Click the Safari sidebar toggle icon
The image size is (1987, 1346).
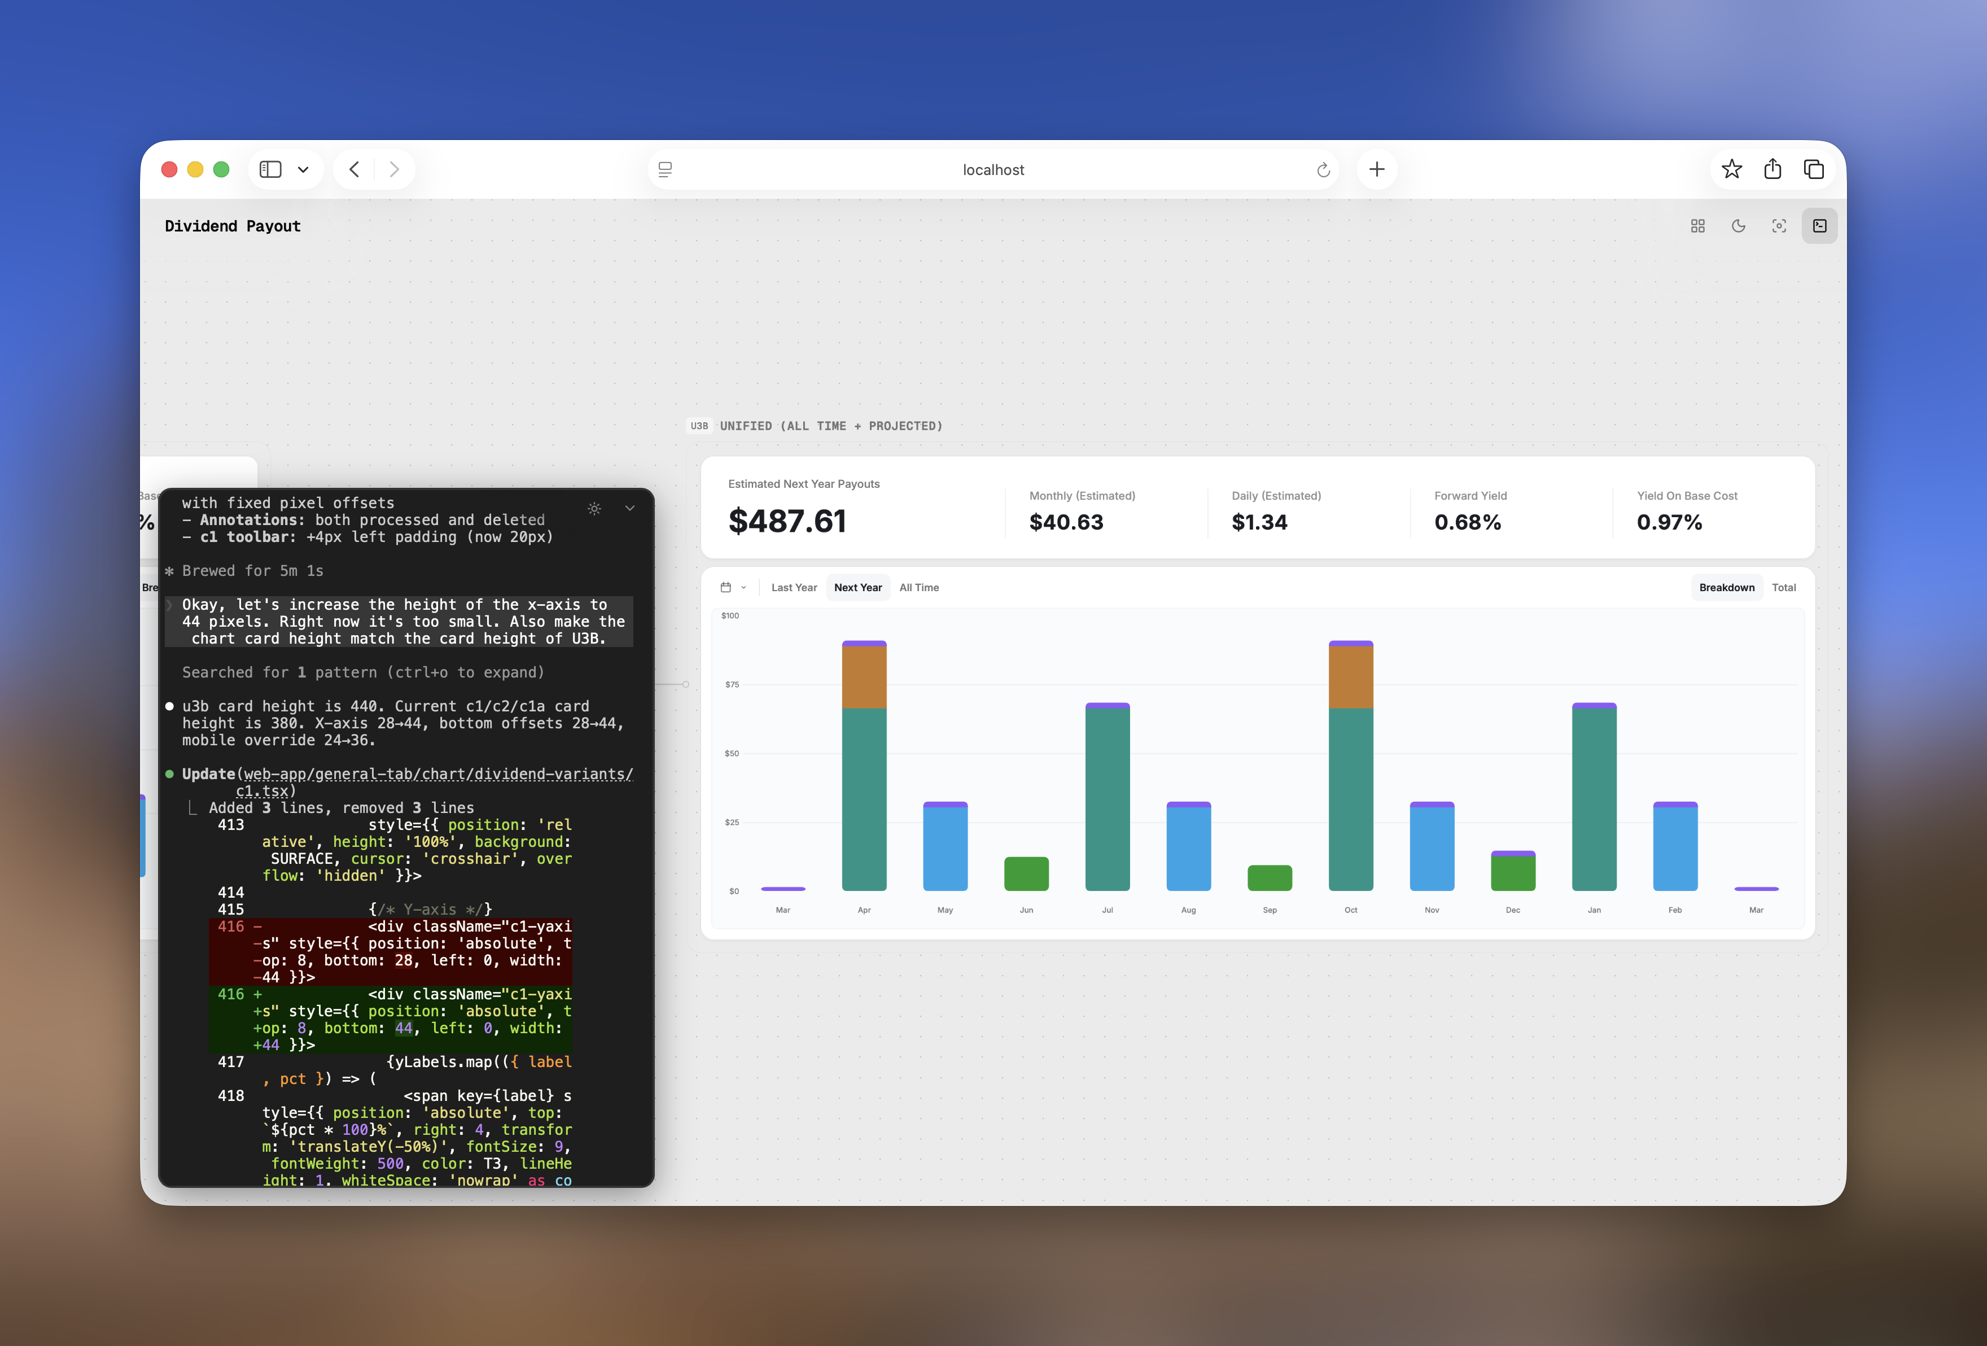(271, 169)
